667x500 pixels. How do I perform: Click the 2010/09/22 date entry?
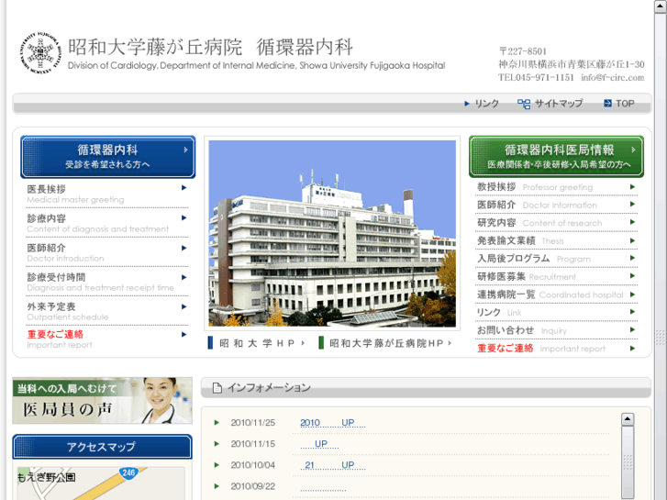click(252, 486)
